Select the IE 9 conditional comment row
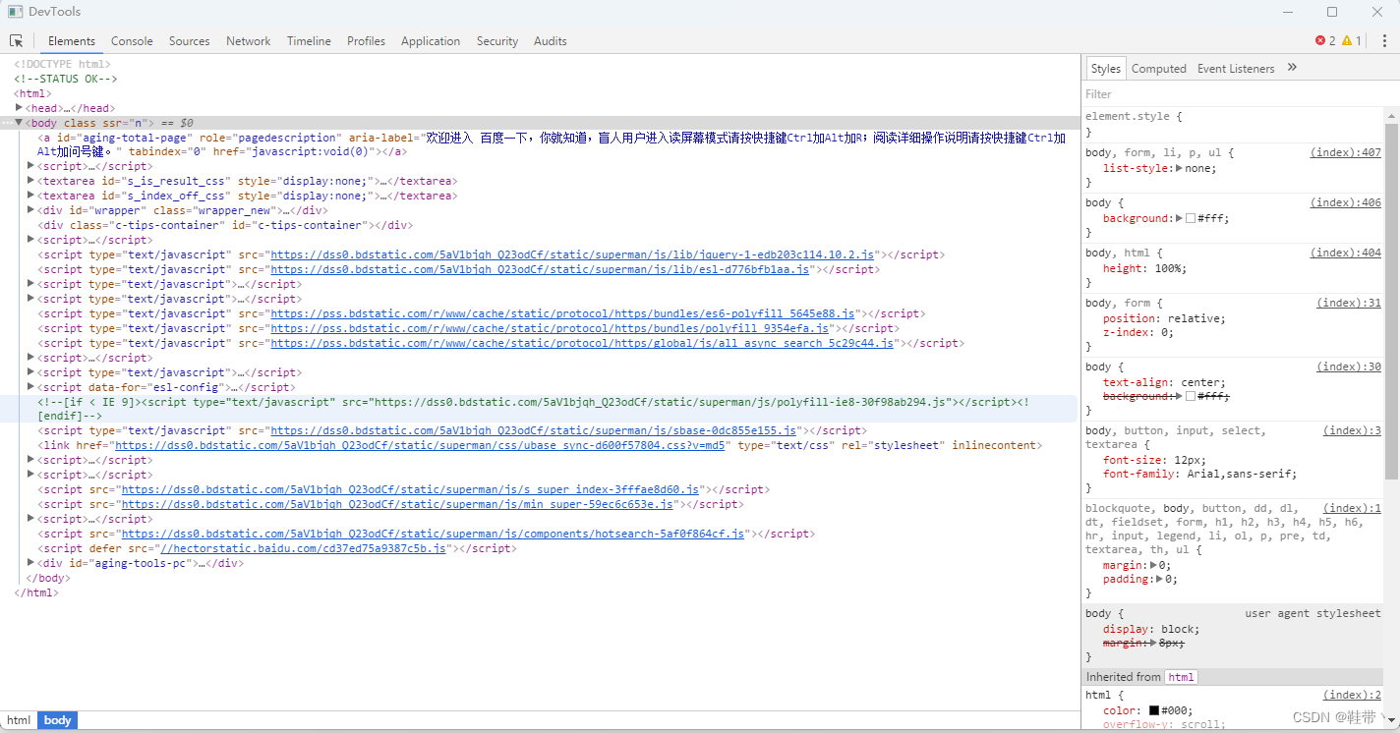 [x=540, y=409]
